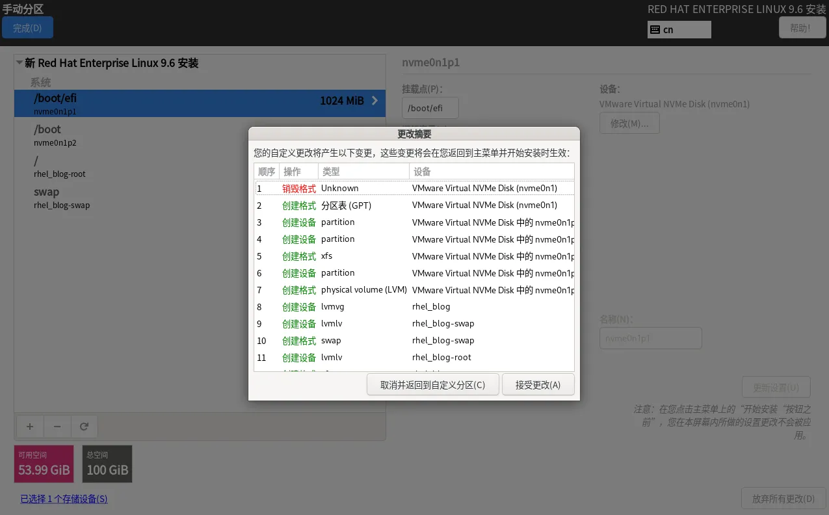Select row 7 physical volume (LVM)
The width and height of the screenshot is (829, 515).
414,289
